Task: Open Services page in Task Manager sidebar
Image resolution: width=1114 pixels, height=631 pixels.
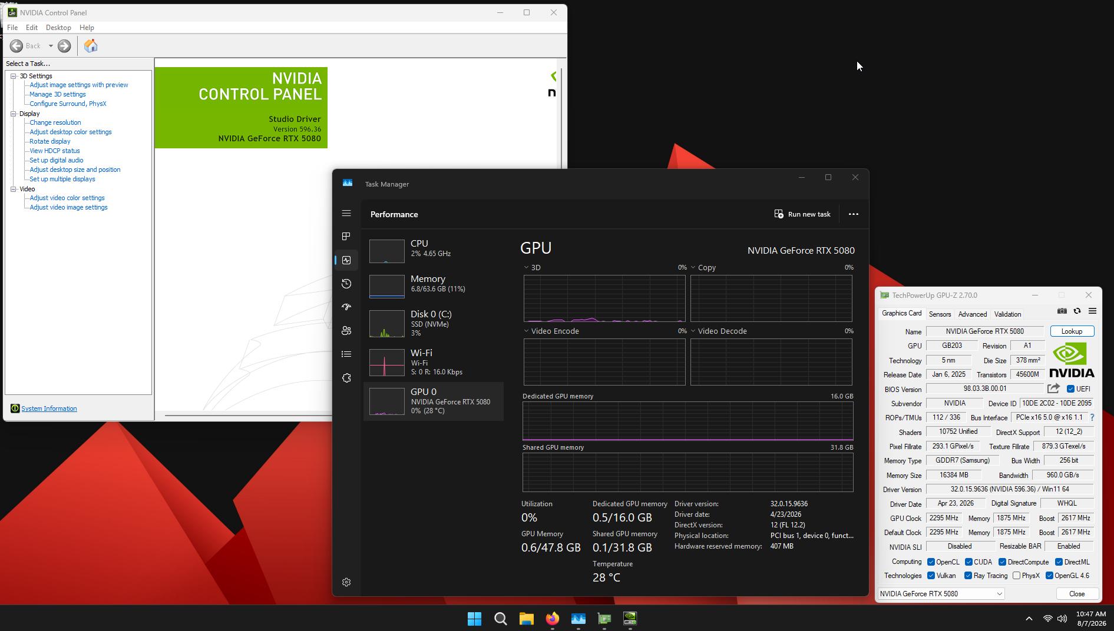Action: point(346,378)
